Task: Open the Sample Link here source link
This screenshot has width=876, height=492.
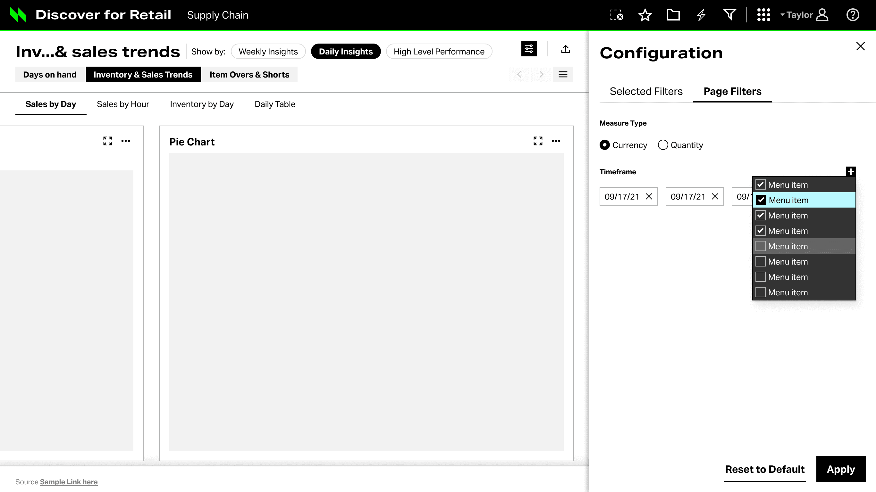Action: (x=69, y=482)
